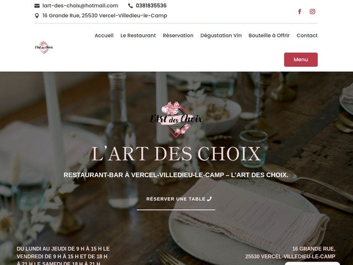This screenshot has height=265, width=353.
Task: Click the red Menu button
Action: tap(301, 60)
